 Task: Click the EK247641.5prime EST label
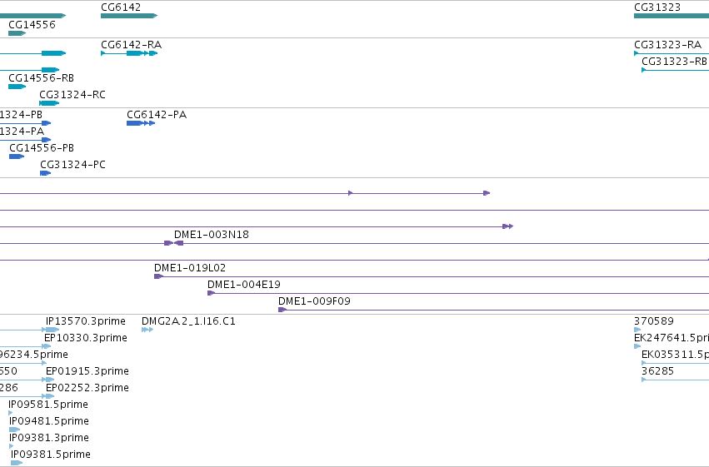pyautogui.click(x=672, y=338)
